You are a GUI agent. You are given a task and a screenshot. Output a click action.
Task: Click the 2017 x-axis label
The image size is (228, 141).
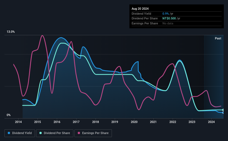click(76, 122)
